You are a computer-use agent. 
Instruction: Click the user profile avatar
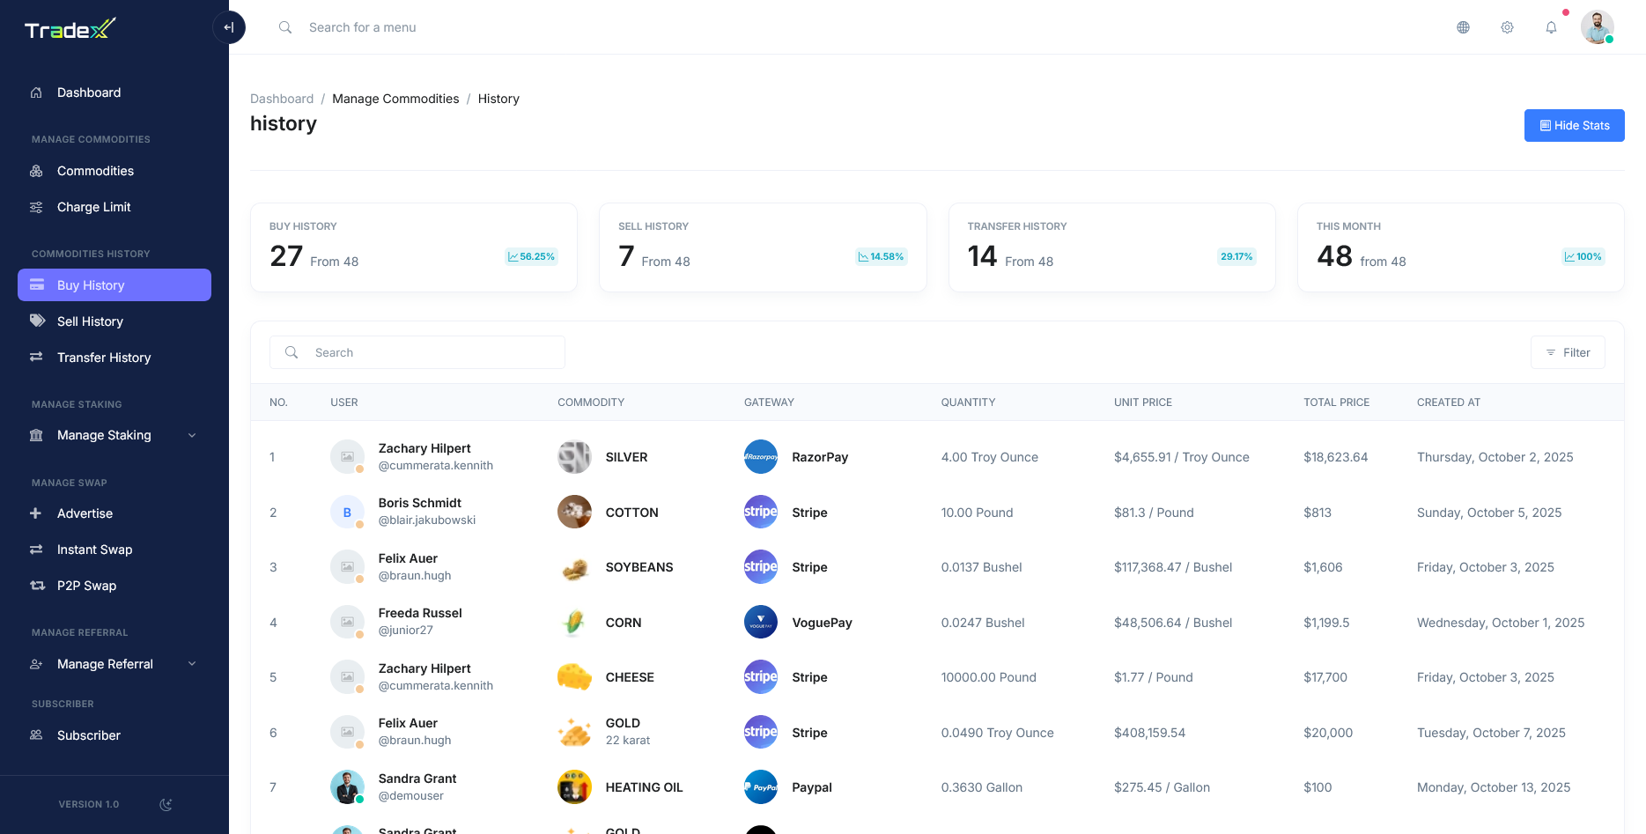click(1597, 27)
